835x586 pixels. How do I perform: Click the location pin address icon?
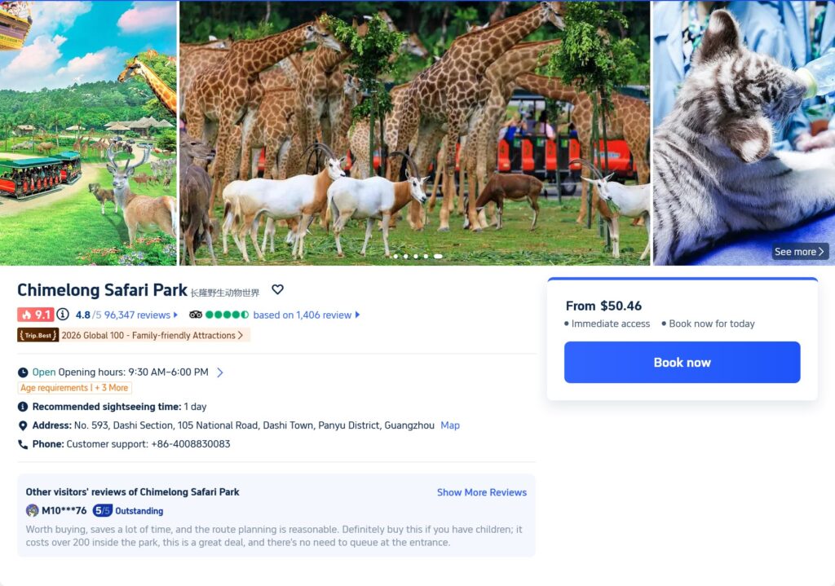coord(23,425)
